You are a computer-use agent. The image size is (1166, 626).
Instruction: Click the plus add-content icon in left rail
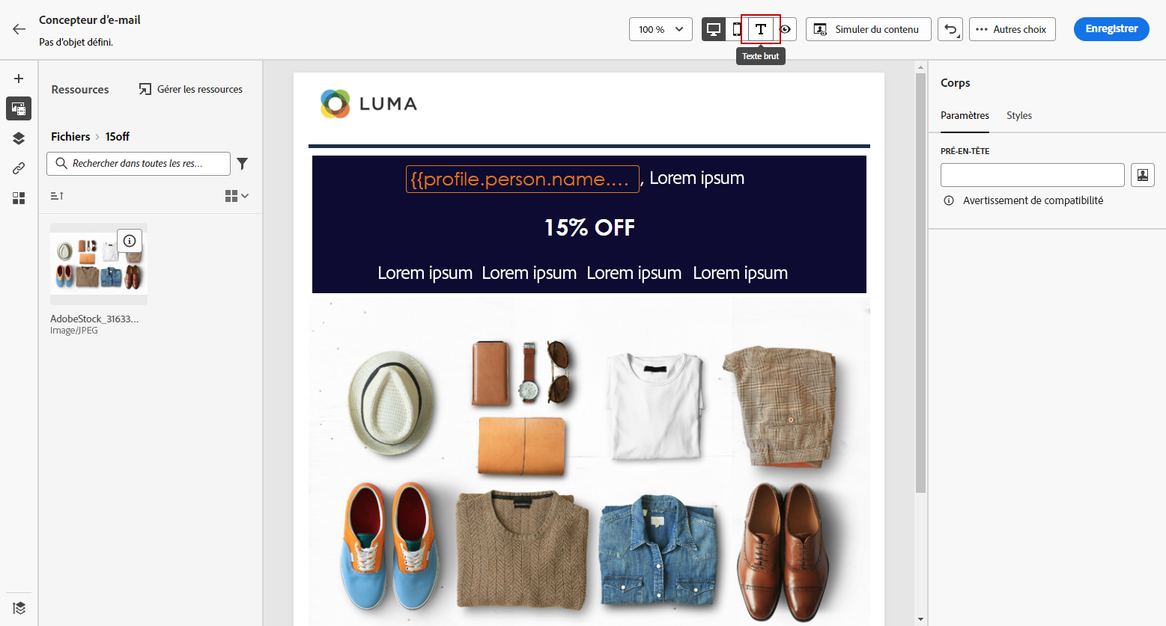tap(19, 79)
